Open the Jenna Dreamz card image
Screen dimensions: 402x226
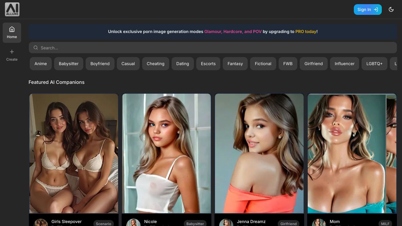click(259, 153)
